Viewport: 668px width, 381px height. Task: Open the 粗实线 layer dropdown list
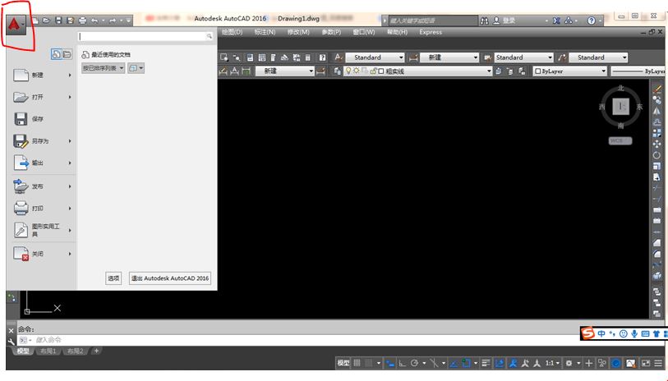[488, 71]
